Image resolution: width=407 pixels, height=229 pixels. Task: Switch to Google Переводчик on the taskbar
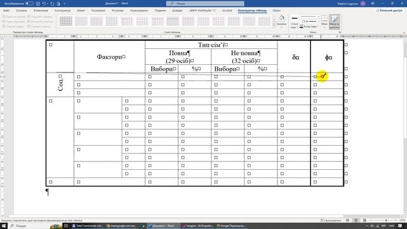[x=231, y=226]
